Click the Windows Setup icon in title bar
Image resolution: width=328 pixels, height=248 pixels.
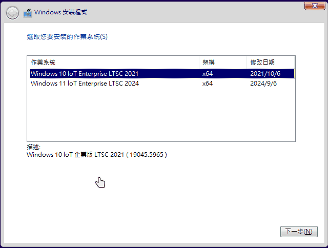click(28, 13)
